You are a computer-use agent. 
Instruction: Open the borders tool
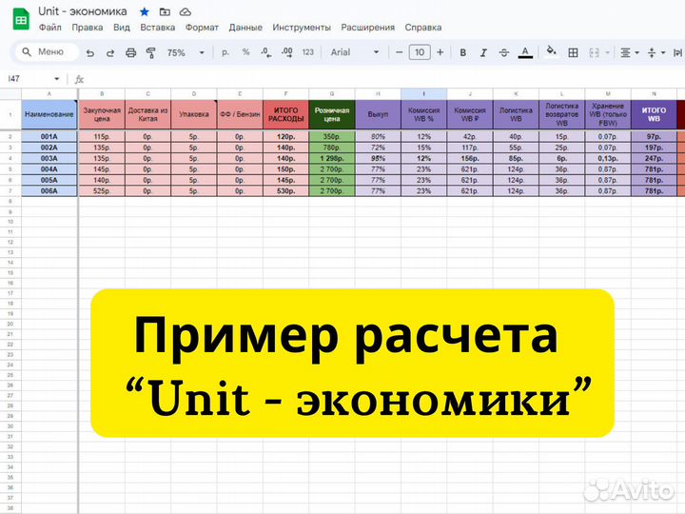pos(573,53)
